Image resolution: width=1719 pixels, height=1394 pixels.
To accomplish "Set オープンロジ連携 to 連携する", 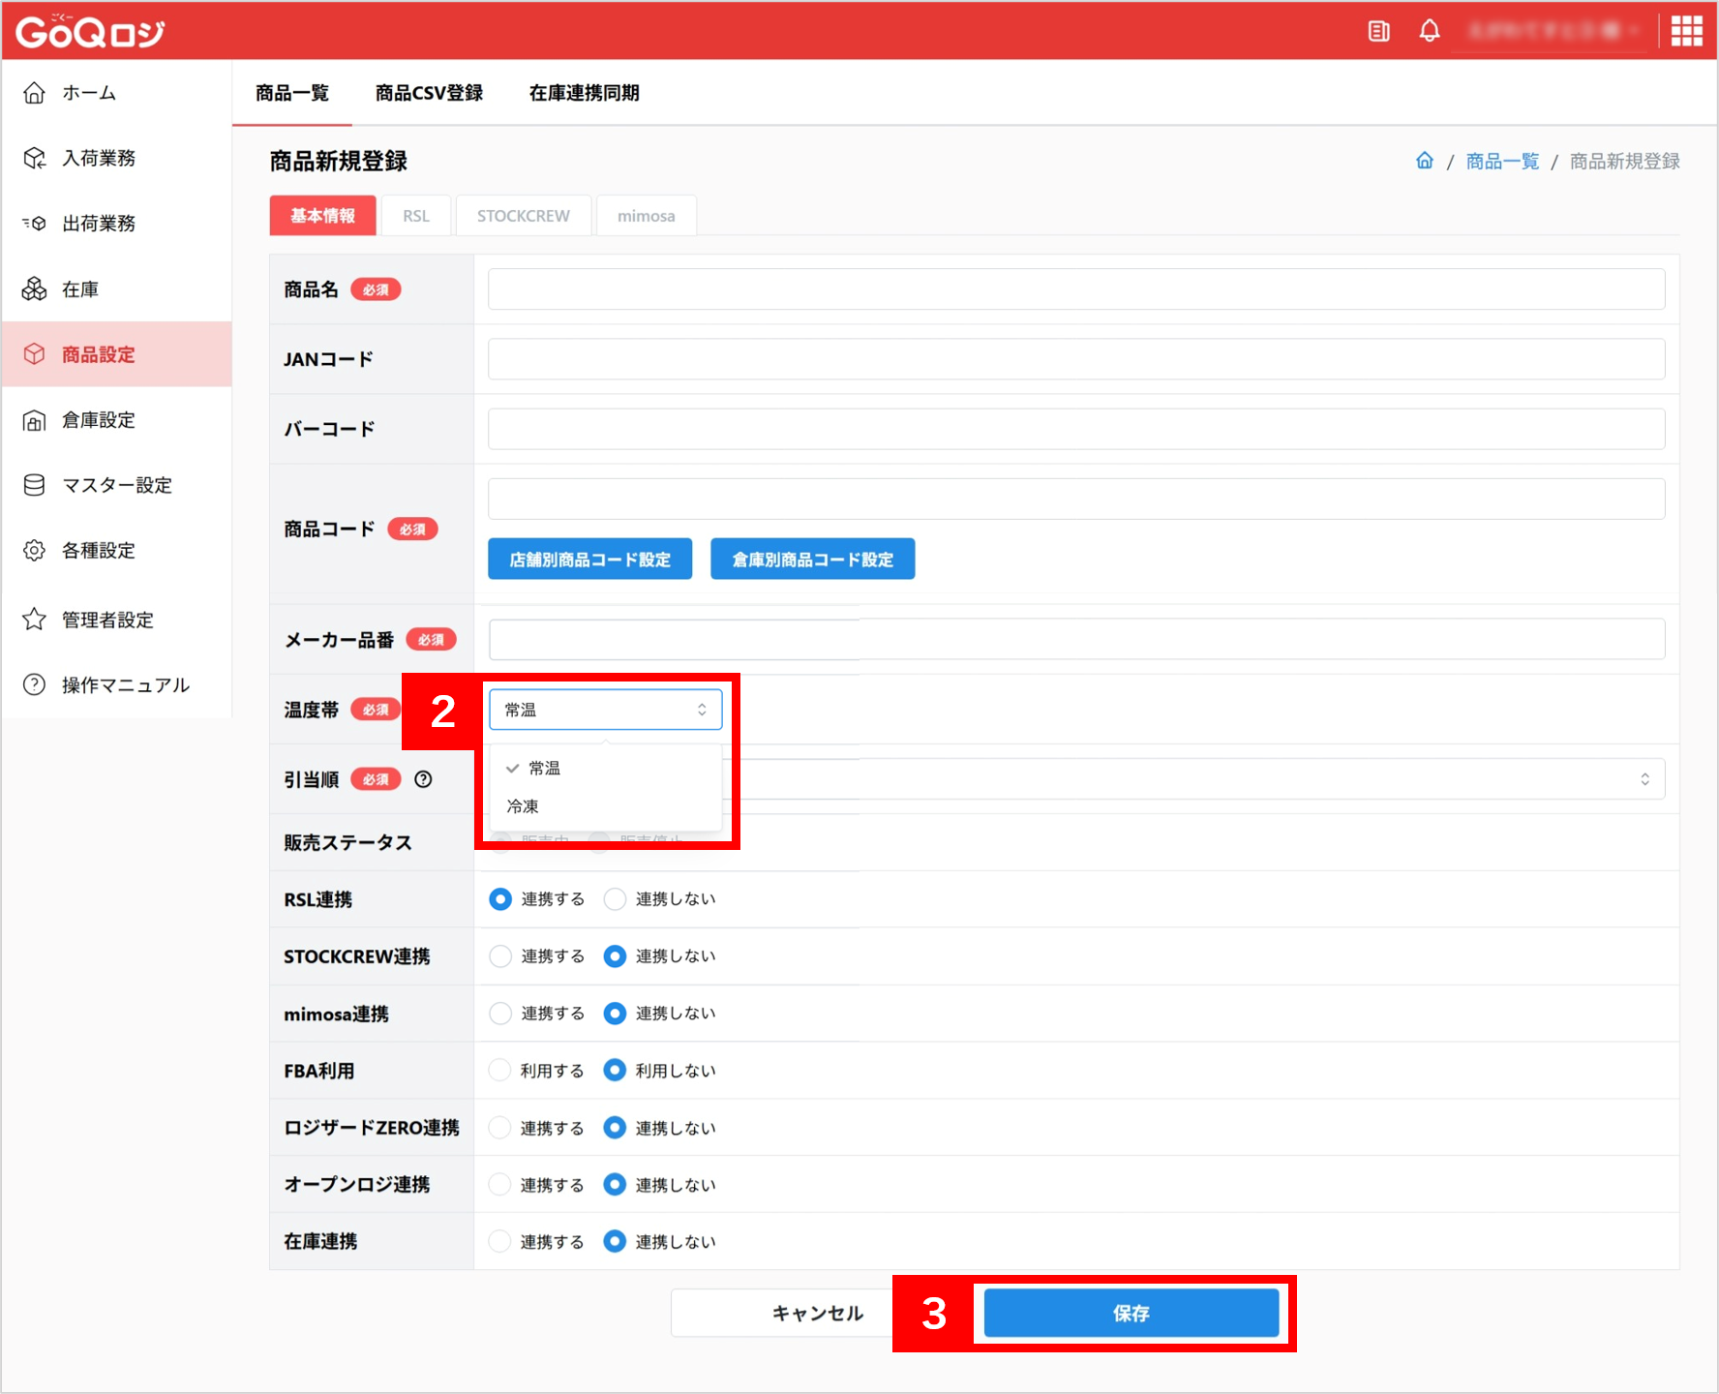I will point(500,1185).
